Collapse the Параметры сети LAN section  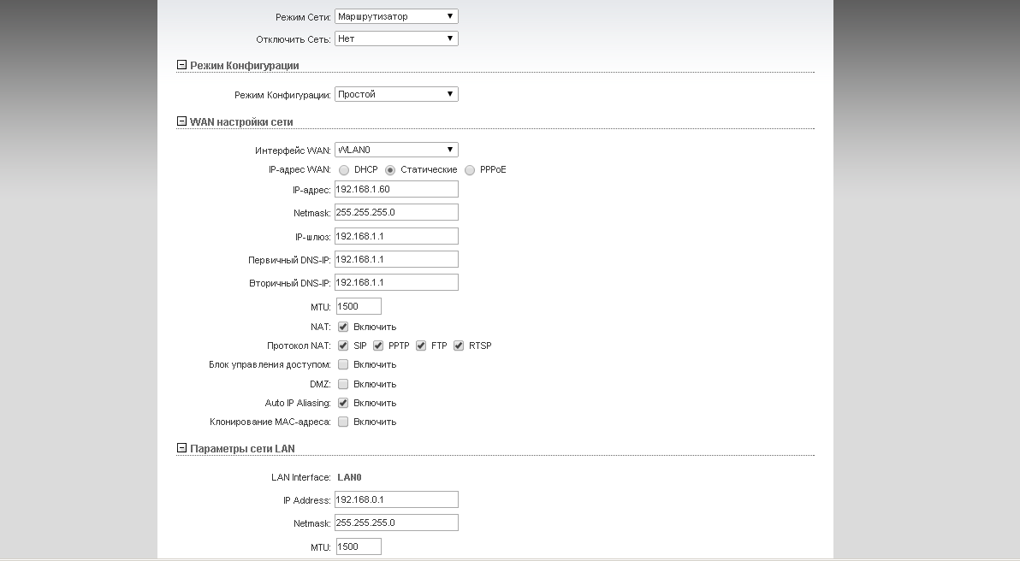(x=181, y=448)
